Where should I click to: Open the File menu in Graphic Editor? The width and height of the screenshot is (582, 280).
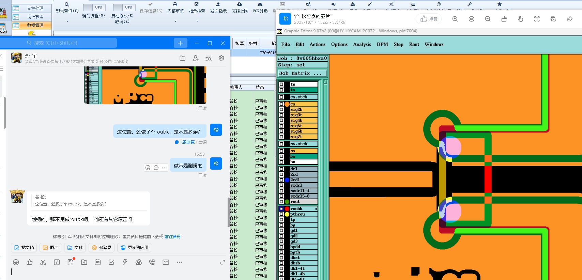286,44
